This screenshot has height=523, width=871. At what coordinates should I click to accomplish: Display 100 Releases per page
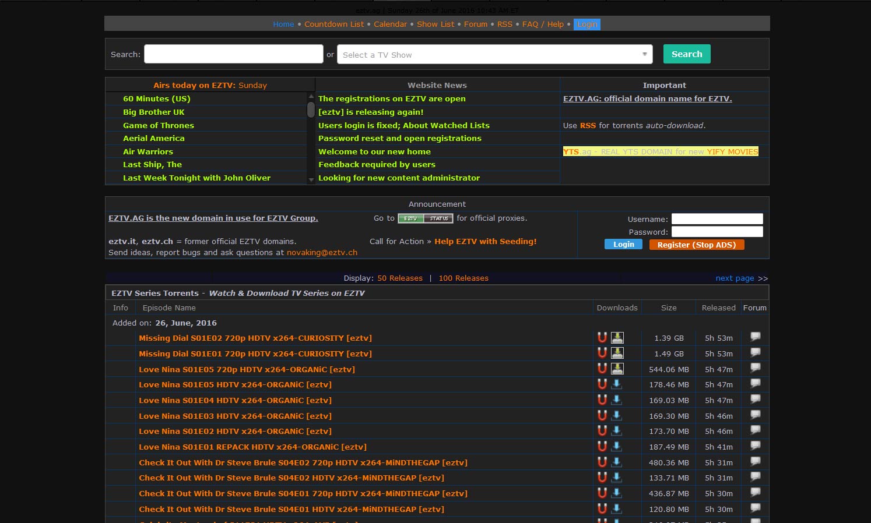(x=463, y=278)
